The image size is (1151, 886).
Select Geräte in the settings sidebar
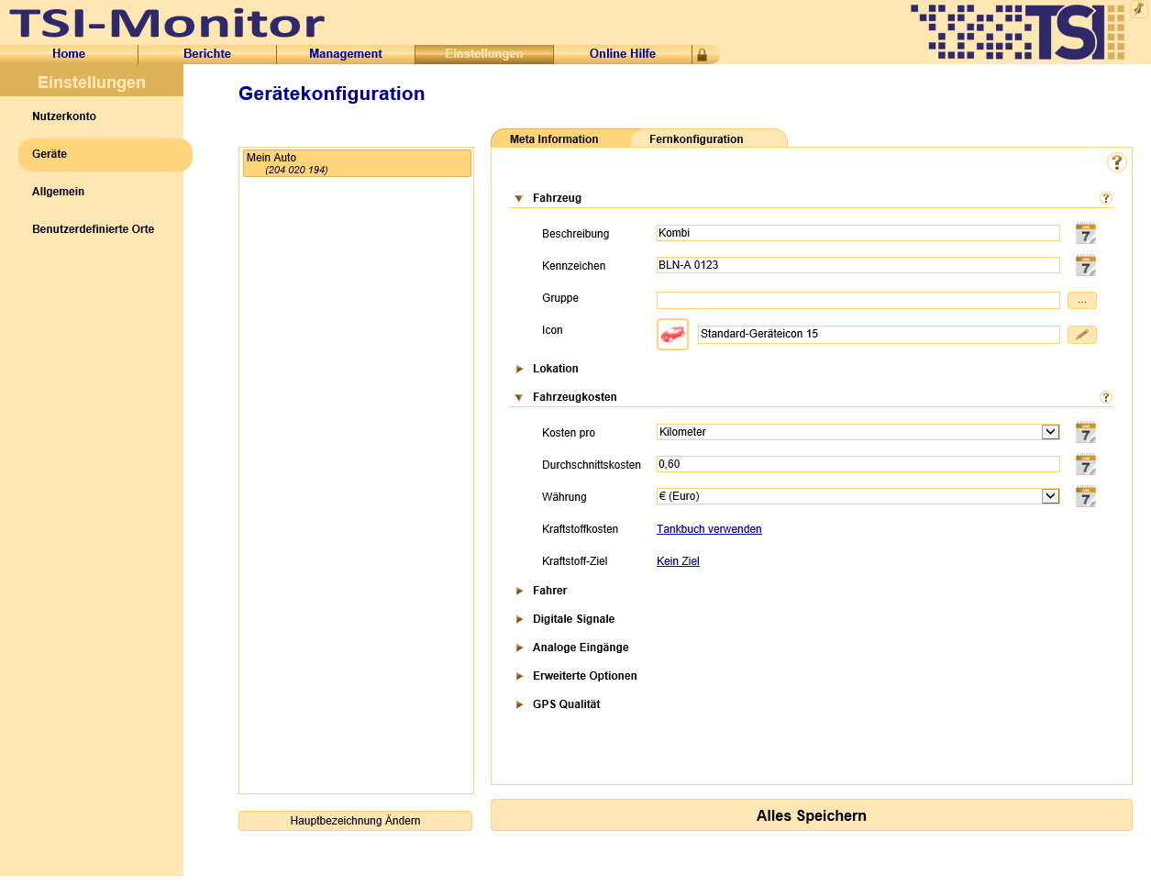(105, 154)
